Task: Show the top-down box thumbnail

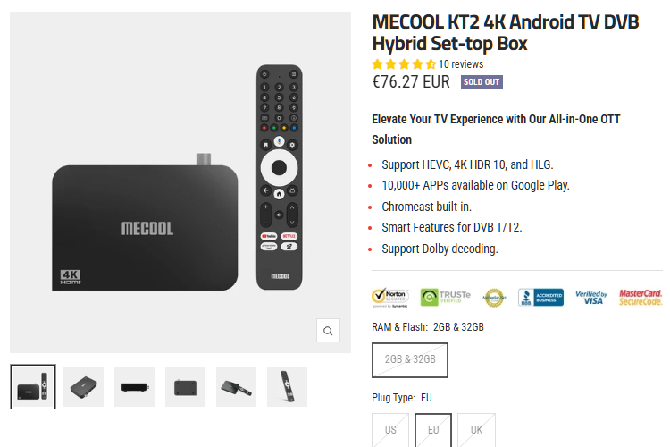Action: 185,386
